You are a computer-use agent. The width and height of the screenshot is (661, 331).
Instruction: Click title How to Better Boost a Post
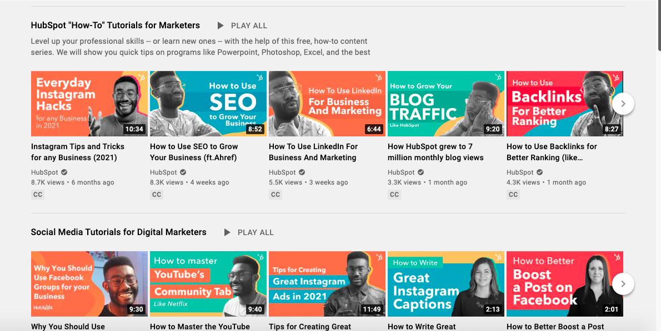point(555,327)
